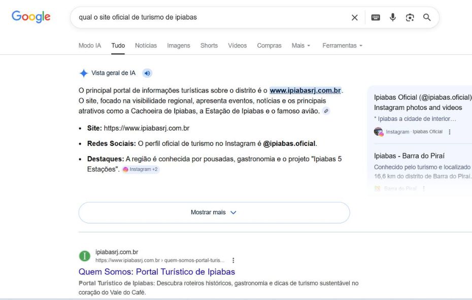Click the www.ipiabasrj.com.br highlighted link
The width and height of the screenshot is (472, 300).
coord(305,91)
